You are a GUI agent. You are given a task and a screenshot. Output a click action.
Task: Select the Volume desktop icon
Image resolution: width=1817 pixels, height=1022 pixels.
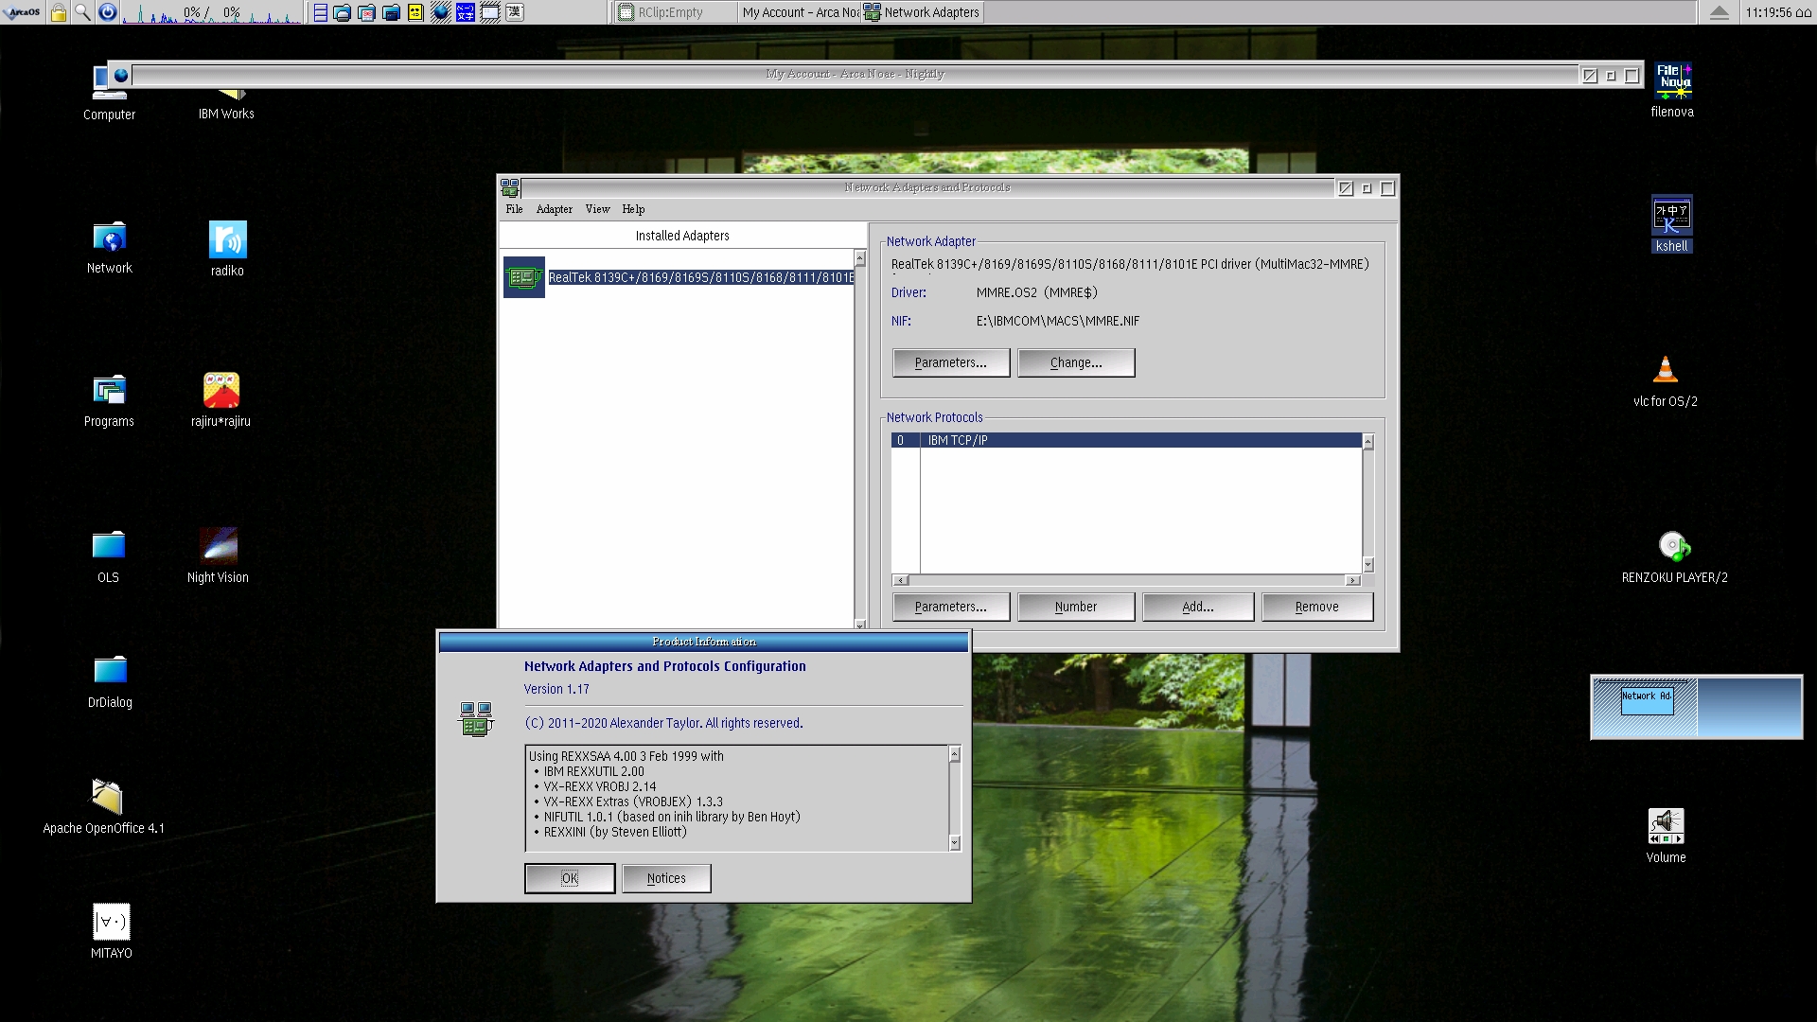click(x=1666, y=835)
